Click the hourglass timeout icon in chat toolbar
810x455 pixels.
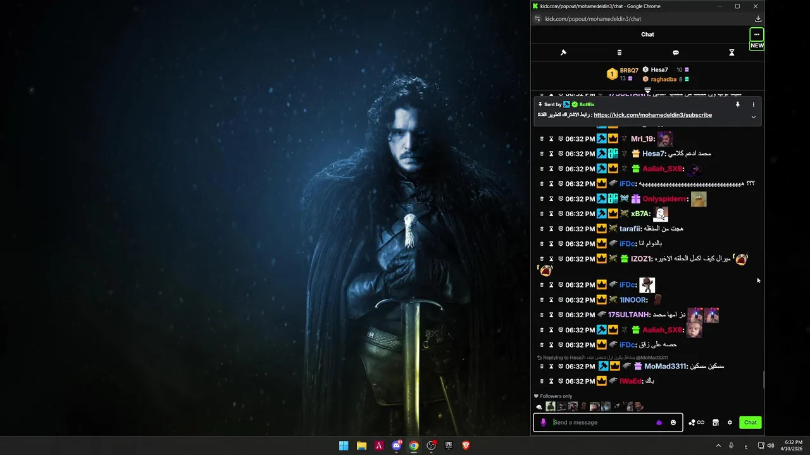[x=732, y=52]
